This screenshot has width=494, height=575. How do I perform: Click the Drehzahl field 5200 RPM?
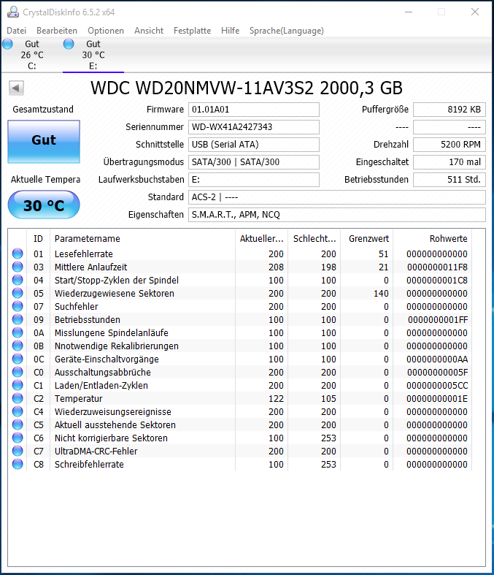tap(449, 145)
